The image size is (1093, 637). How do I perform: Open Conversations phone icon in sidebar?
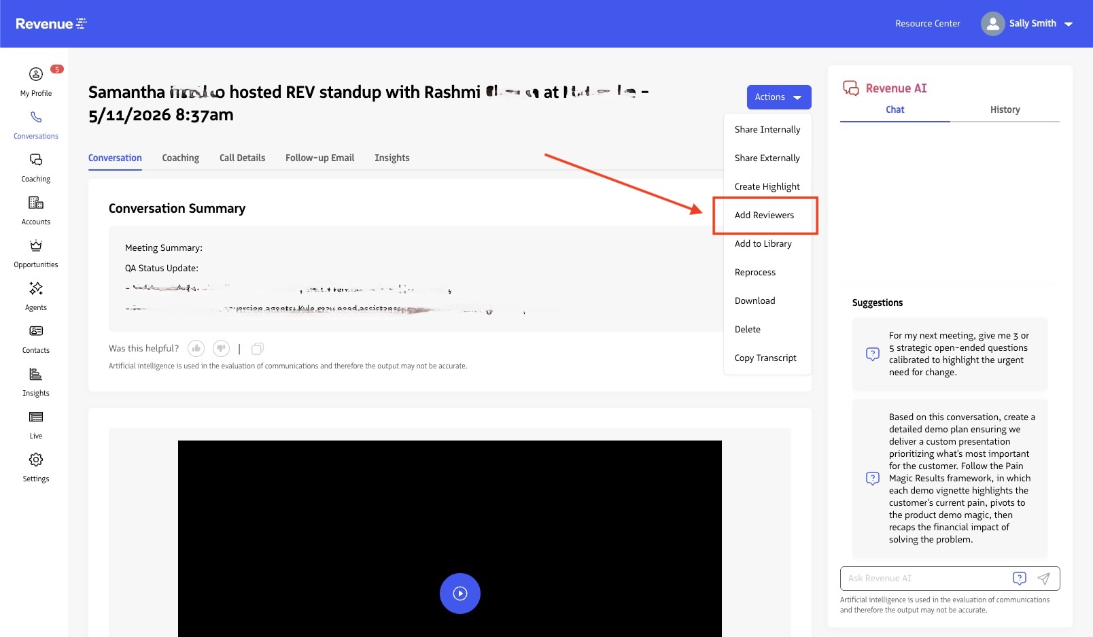click(x=36, y=118)
